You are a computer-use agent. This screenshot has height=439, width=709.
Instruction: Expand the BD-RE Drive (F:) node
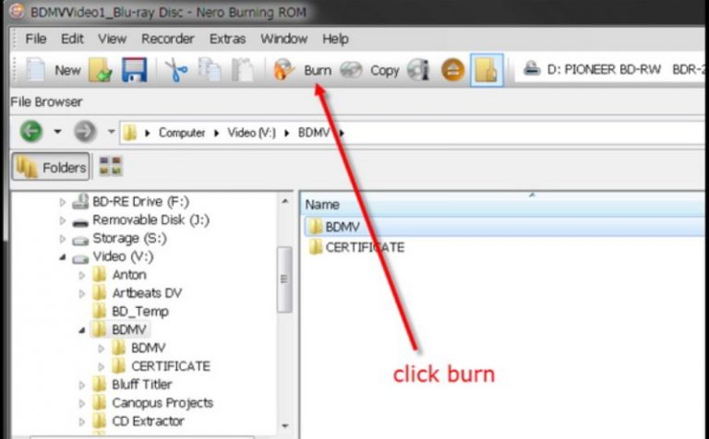[63, 202]
